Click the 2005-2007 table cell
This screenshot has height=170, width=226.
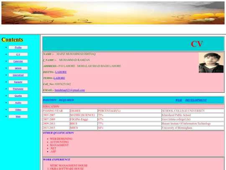tap(56, 115)
